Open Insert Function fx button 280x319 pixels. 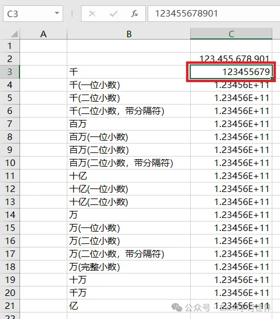point(135,14)
